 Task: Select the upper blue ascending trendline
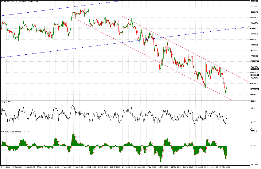point(61,8)
